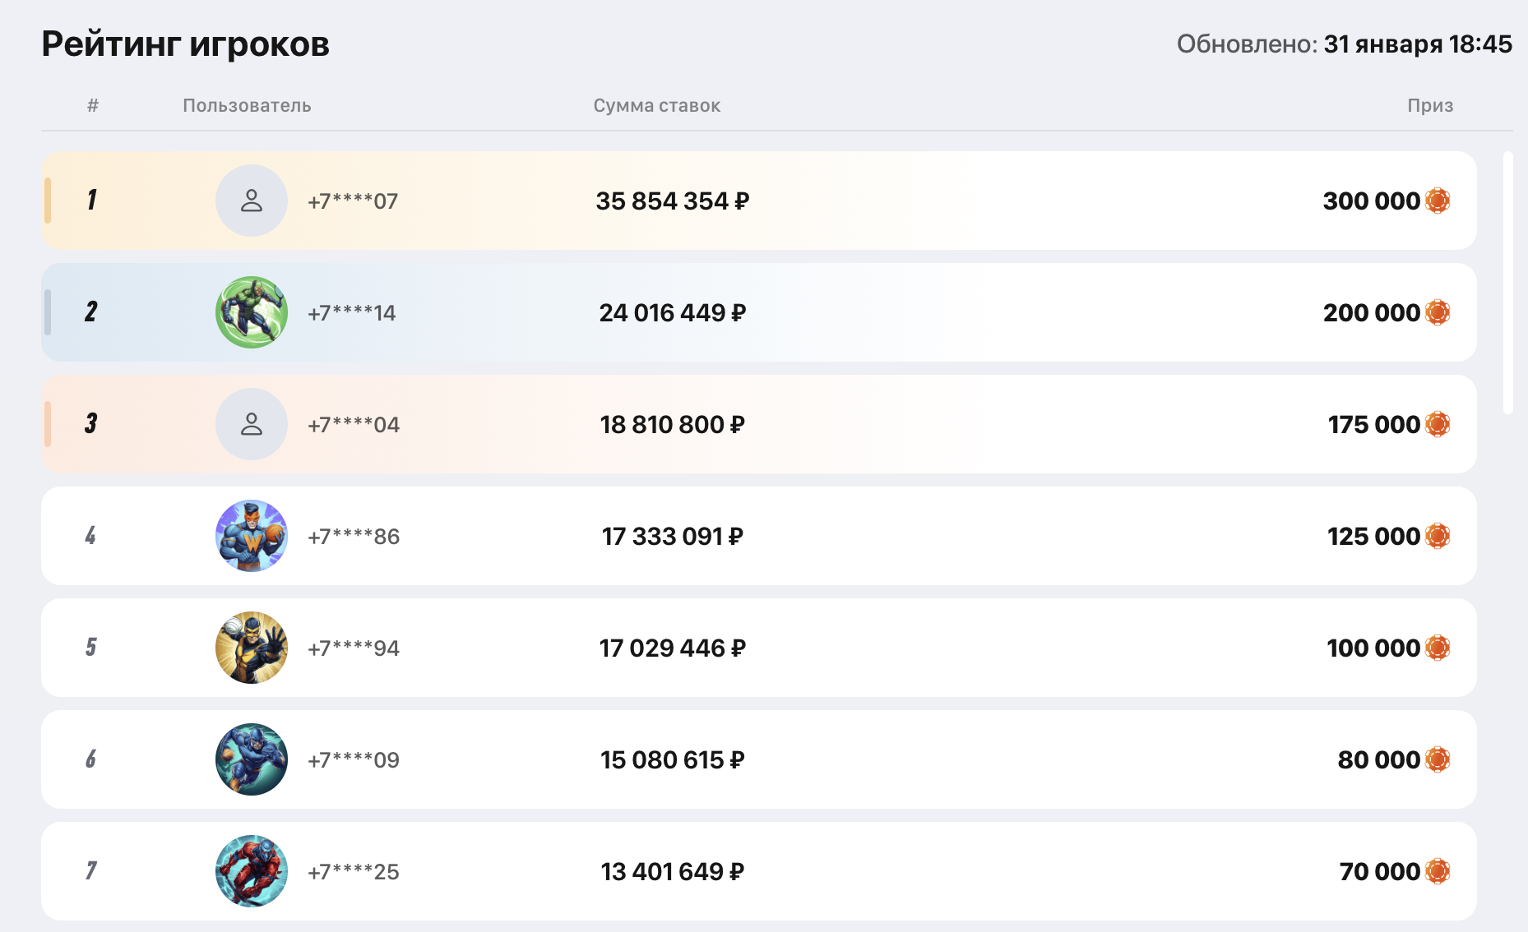Click the red hero avatar for +7****25
The height and width of the screenshot is (932, 1528).
pyautogui.click(x=251, y=871)
